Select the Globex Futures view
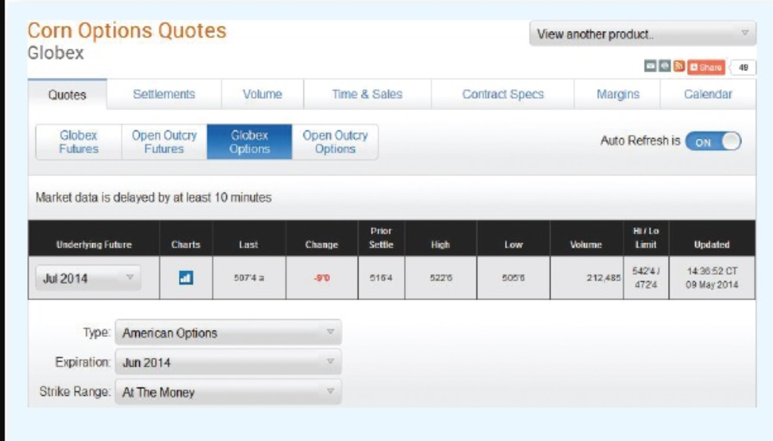The image size is (773, 441). point(79,141)
